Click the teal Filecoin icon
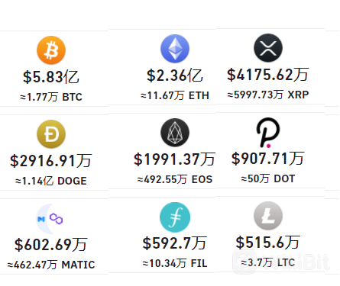340x286 pixels. pyautogui.click(x=175, y=217)
